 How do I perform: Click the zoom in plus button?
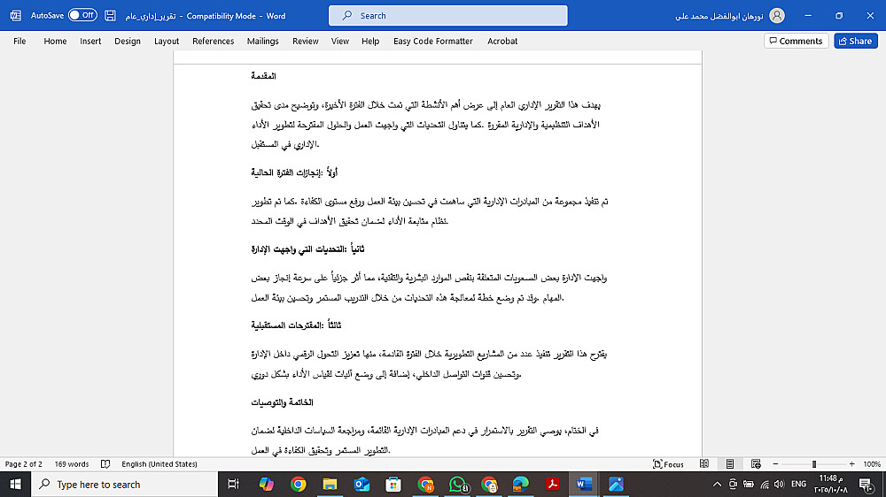coord(852,464)
